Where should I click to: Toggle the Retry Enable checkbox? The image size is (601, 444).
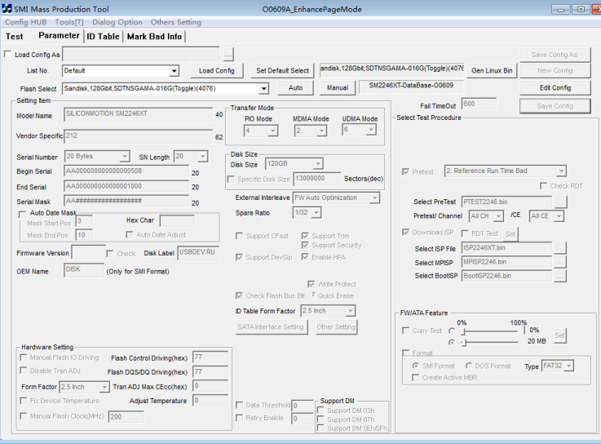point(239,418)
